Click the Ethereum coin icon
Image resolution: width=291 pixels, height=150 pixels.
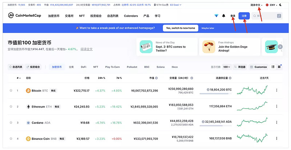28,107
